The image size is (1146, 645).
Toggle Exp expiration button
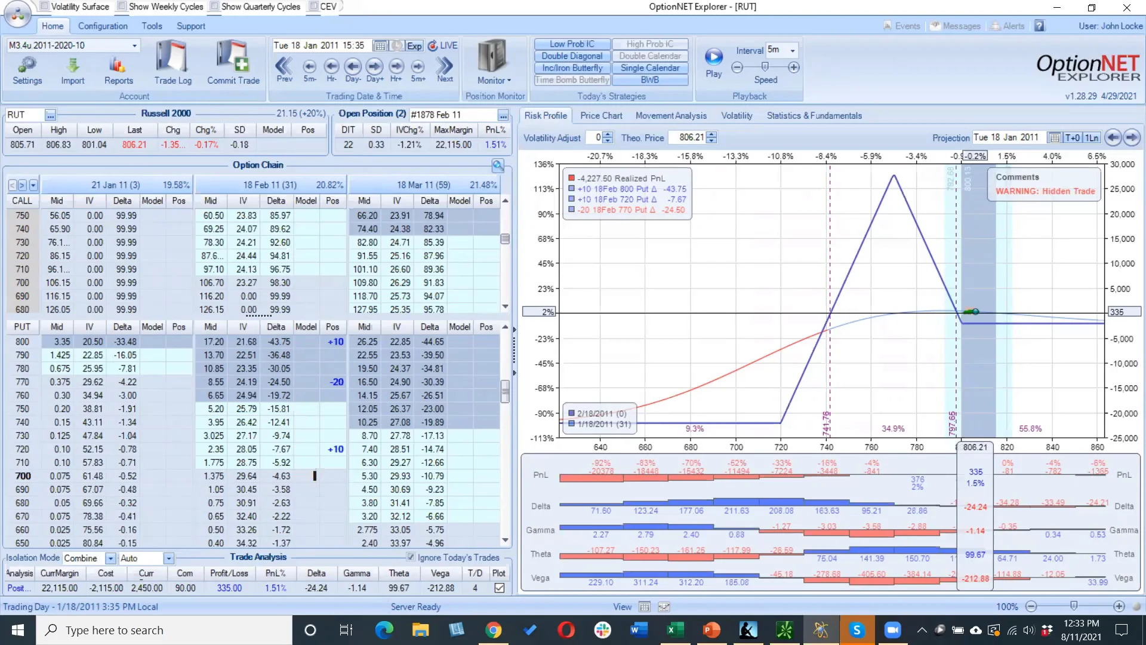414,45
